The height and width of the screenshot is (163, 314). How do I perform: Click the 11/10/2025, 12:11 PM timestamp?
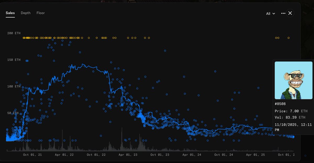[x=293, y=127]
